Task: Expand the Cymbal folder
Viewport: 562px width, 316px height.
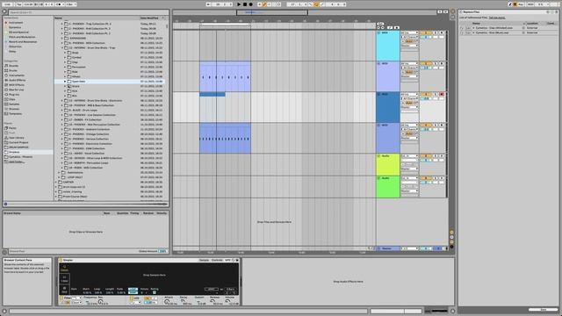Action: (65, 57)
